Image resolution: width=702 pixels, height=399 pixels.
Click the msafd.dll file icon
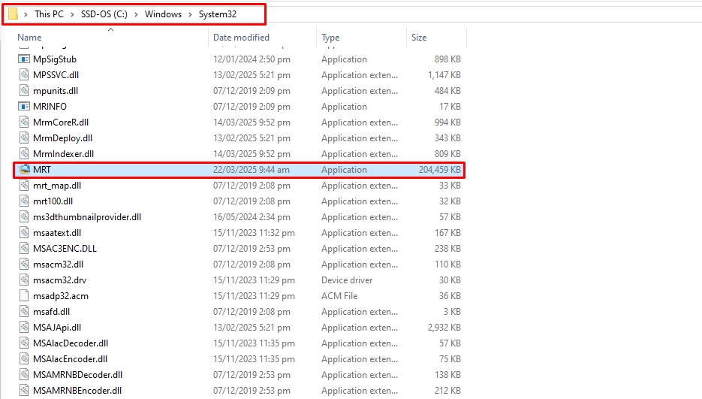[24, 312]
